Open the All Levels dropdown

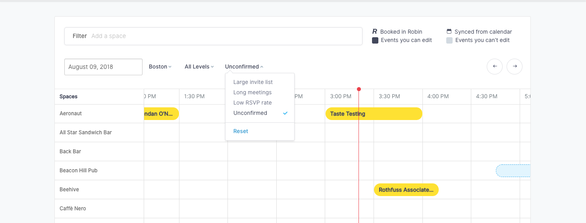pyautogui.click(x=199, y=67)
